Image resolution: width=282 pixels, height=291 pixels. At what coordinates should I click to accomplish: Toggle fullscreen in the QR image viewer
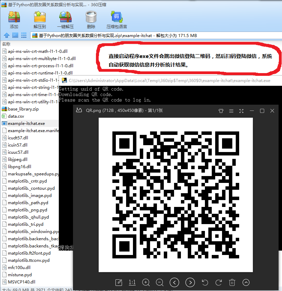point(241,111)
